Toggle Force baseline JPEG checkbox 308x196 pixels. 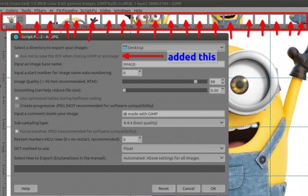pos(17,131)
